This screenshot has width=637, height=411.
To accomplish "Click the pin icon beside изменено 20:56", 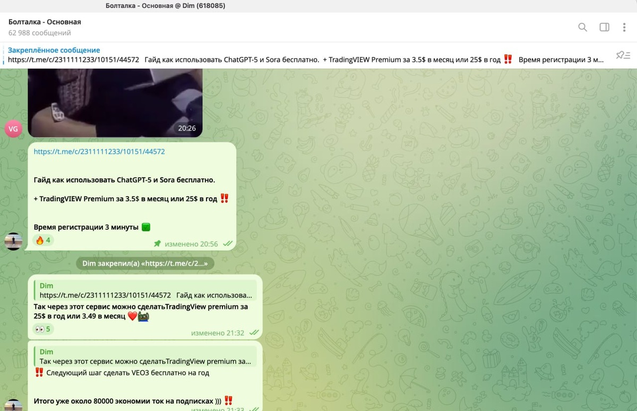I will click(157, 244).
